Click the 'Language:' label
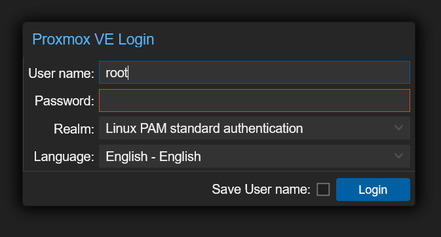441x237 pixels. coord(64,156)
